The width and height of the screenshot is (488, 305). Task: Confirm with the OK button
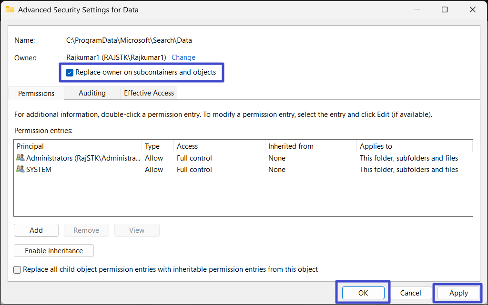pyautogui.click(x=363, y=293)
